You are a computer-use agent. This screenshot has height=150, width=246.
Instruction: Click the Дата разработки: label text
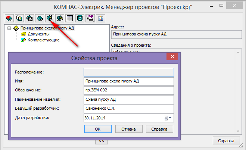(32, 118)
